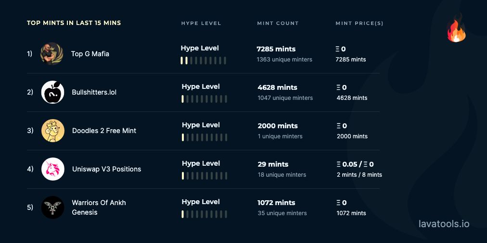Click the 1363 unique minters text
The width and height of the screenshot is (487, 243).
284,59
